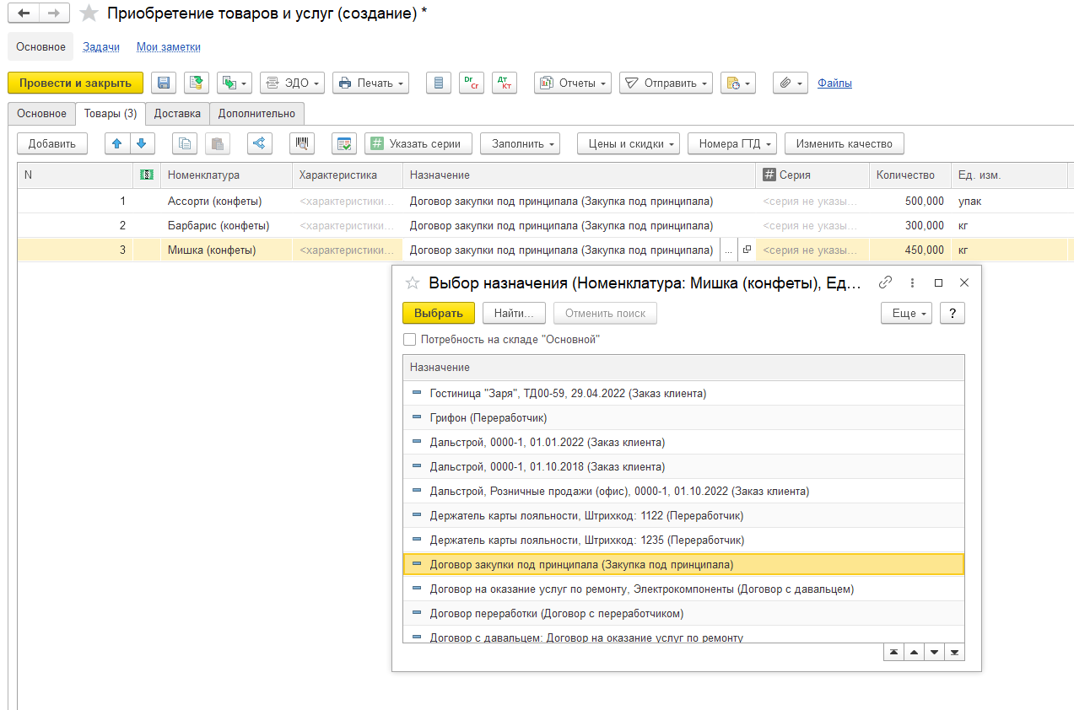Copy link to the selection dialog
Viewport: 1074px width, 710px height.
tap(885, 283)
